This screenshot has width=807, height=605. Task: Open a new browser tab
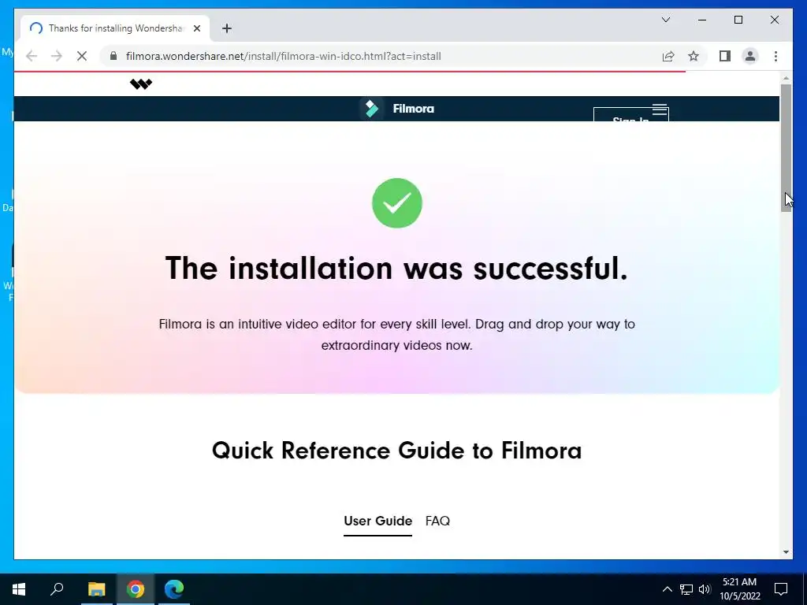pos(227,28)
